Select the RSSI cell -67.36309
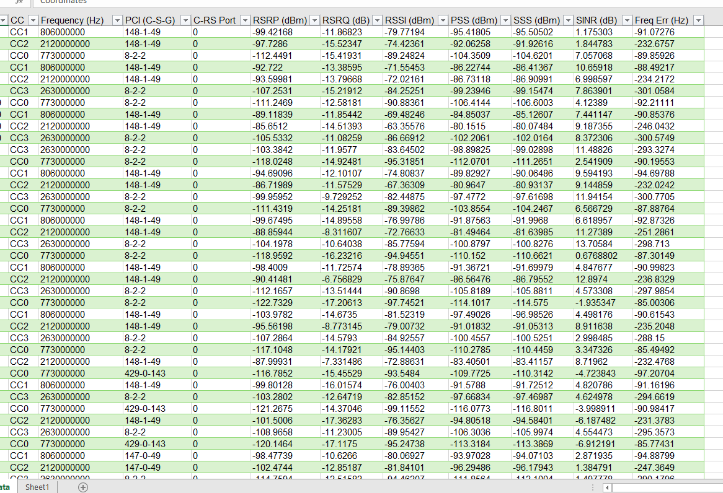 point(416,185)
